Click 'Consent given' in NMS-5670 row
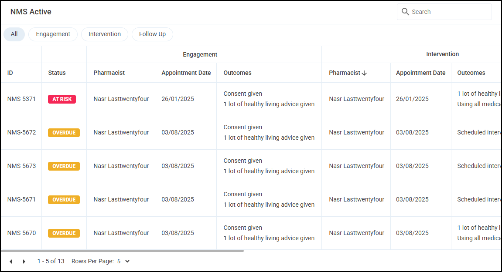This screenshot has width=502, height=272. (x=242, y=228)
